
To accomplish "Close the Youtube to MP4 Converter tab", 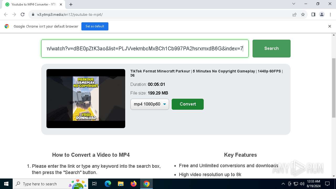I will (x=61, y=4).
